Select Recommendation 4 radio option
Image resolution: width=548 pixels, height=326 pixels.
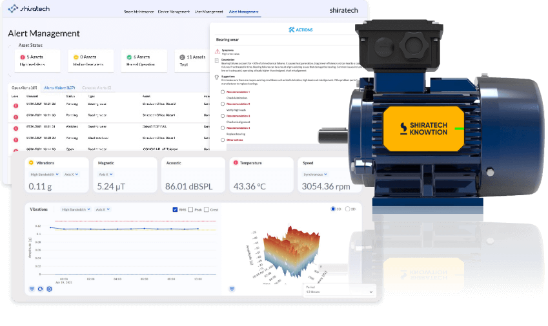pos(223,128)
